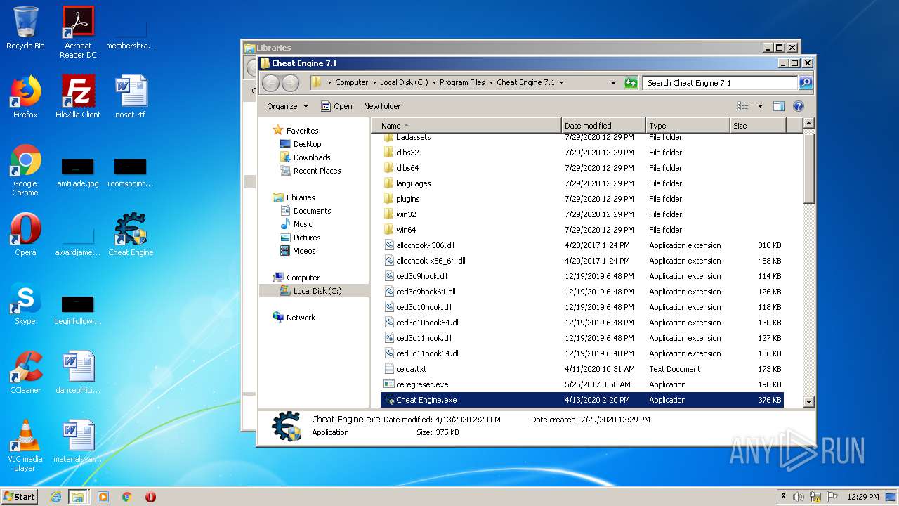
Task: Click Local Disk (C:) breadcrumb
Action: (x=404, y=83)
